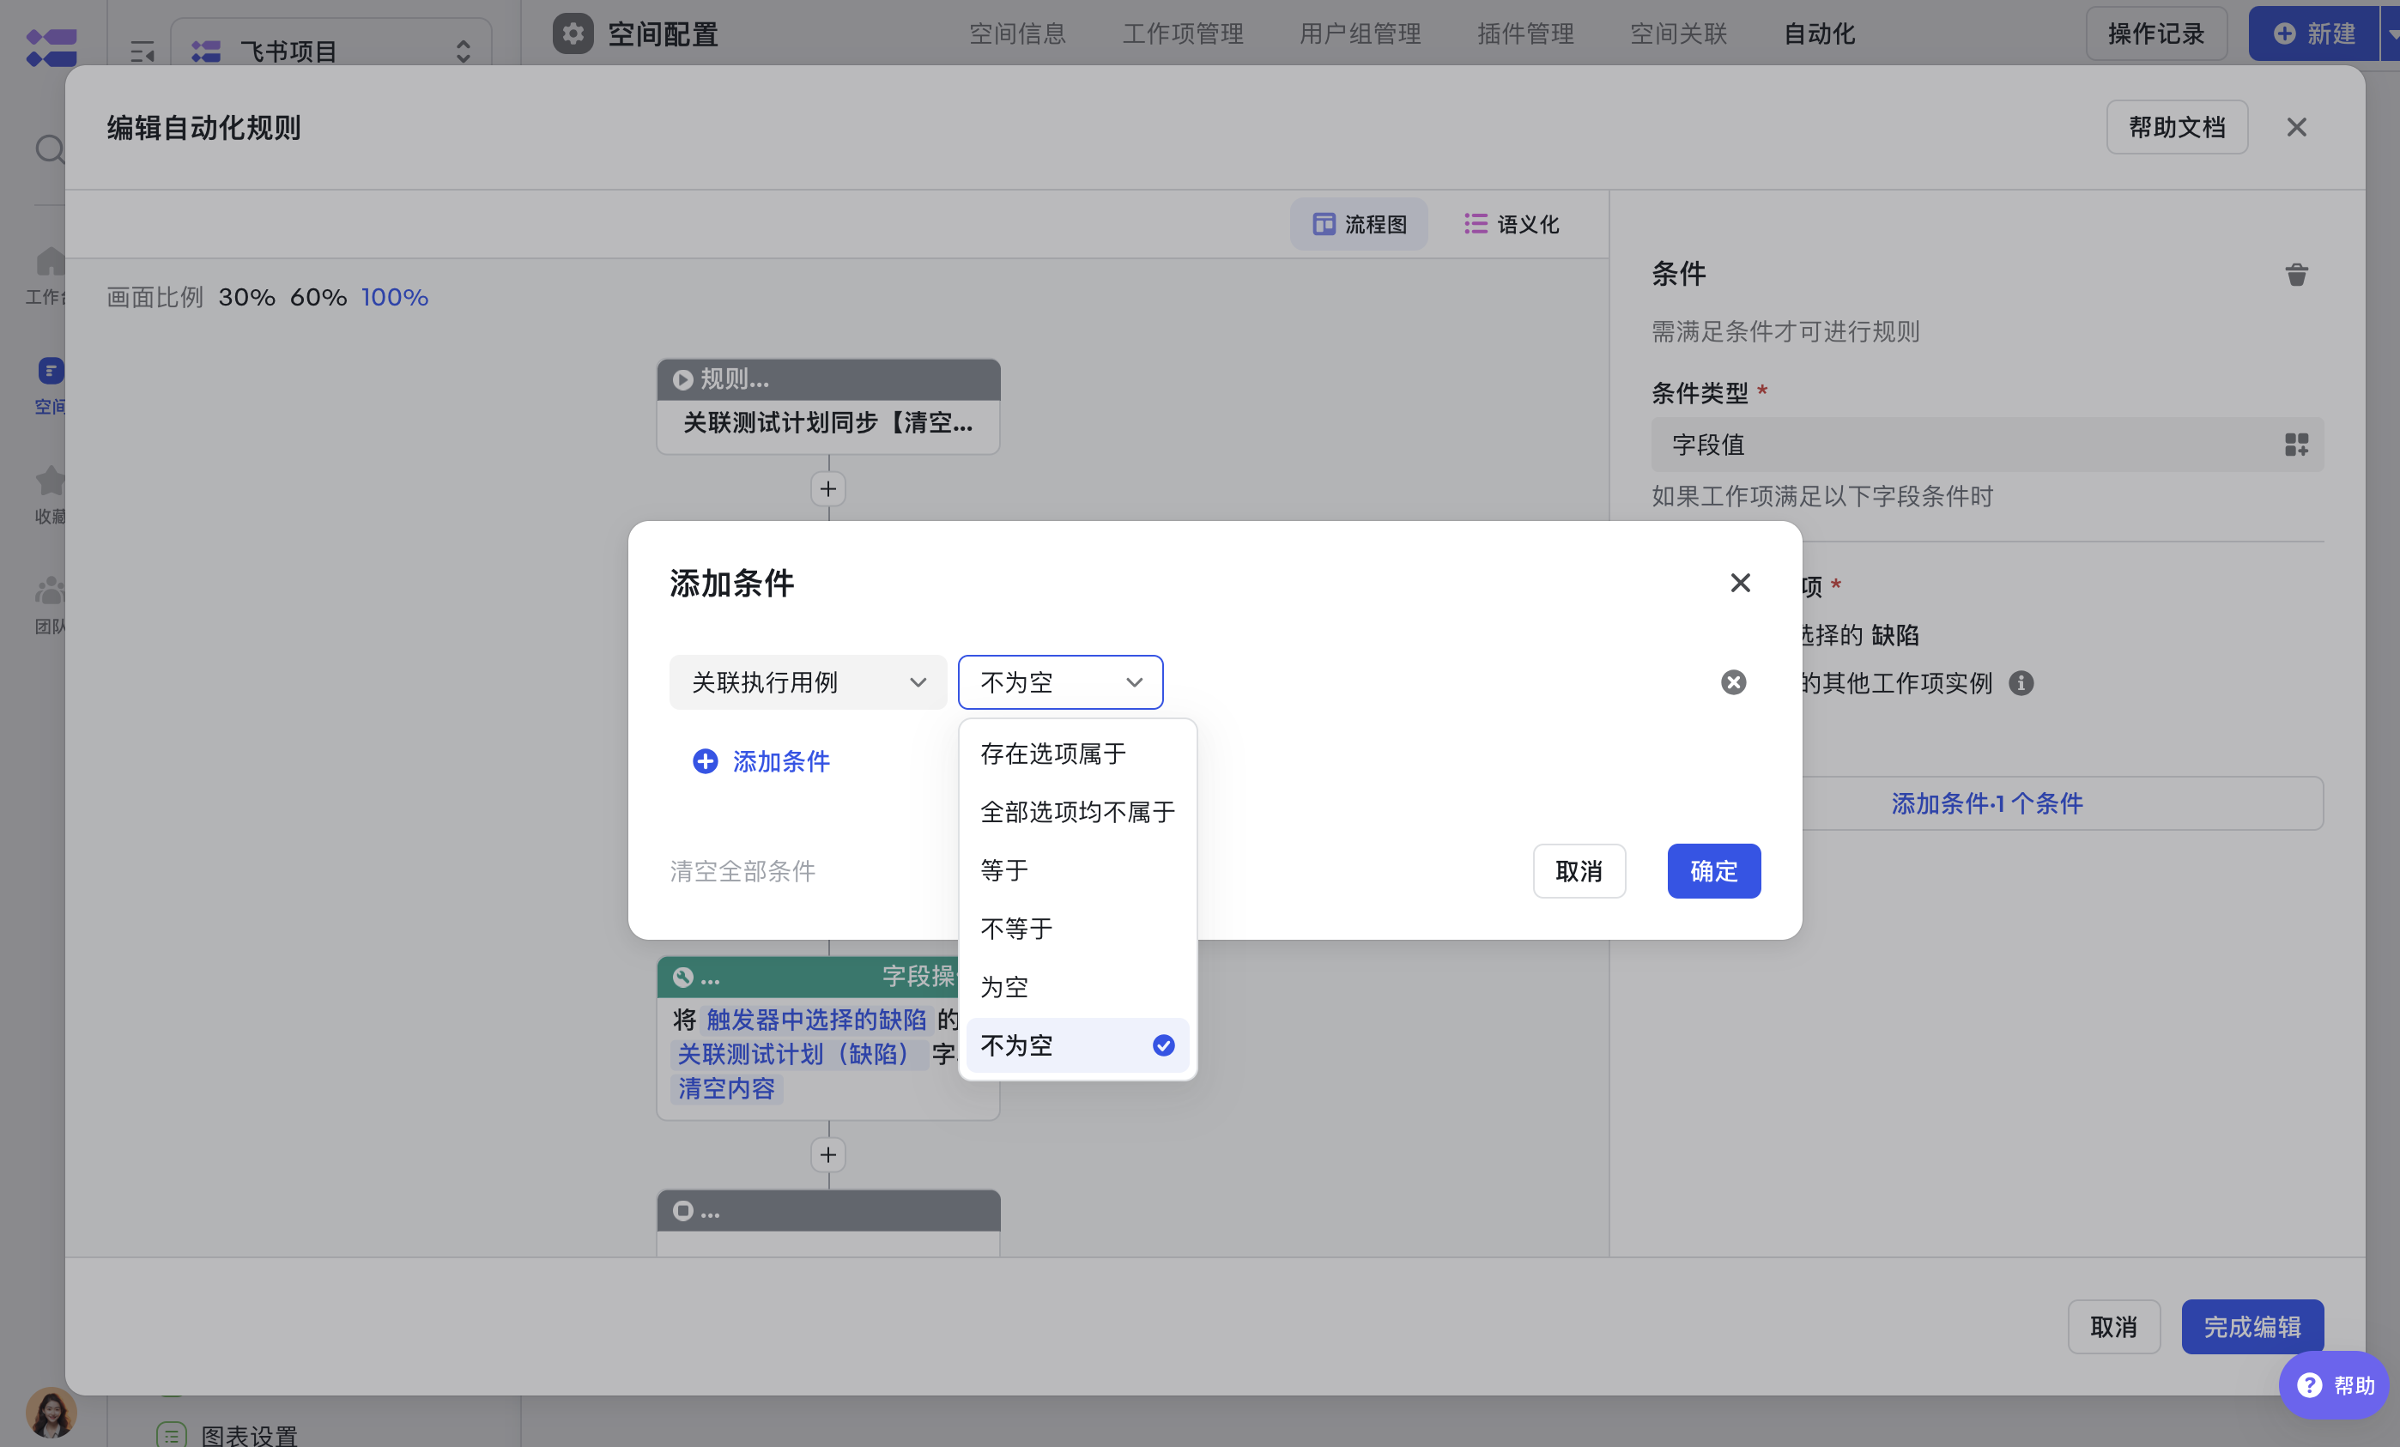Click the stop icon on bottom node
The width and height of the screenshot is (2400, 1447).
682,1210
